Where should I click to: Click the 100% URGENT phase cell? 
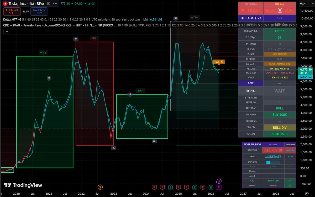pyautogui.click(x=280, y=54)
